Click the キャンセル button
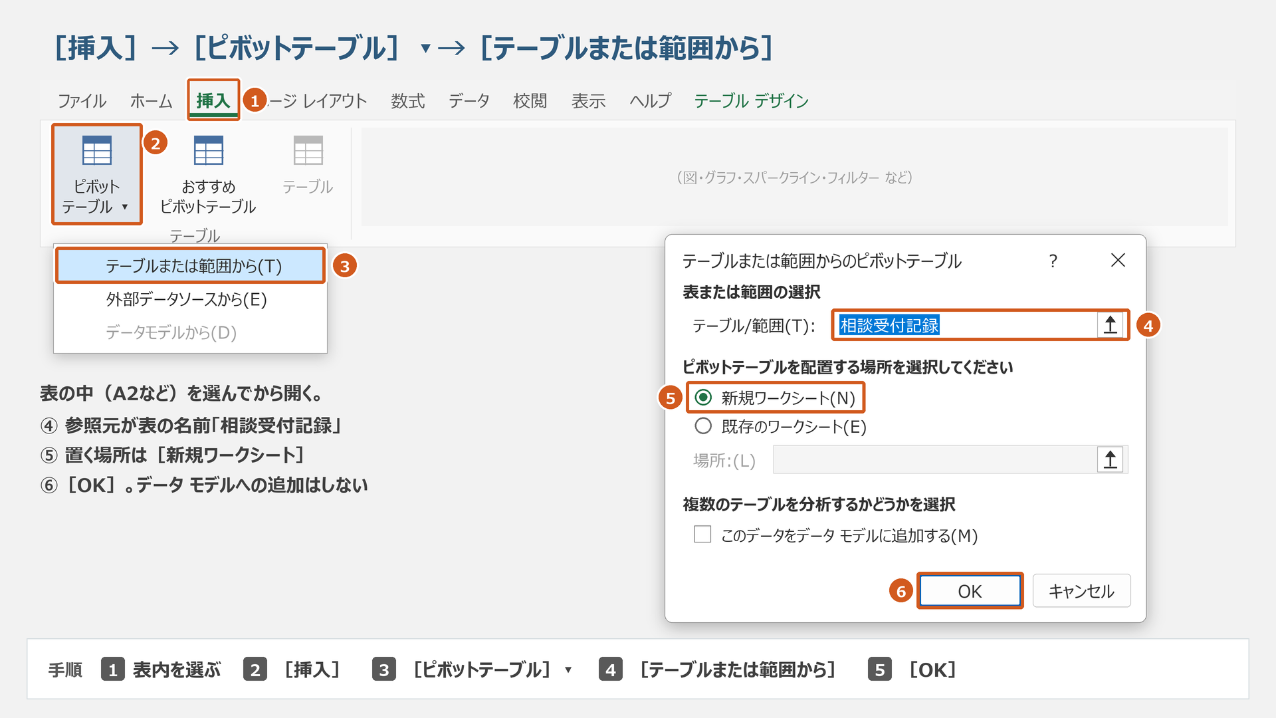The image size is (1276, 718). 1081,591
